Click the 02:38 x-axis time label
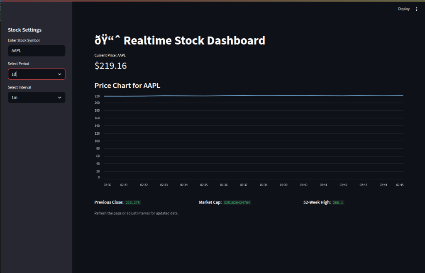Screen dimensions: 425x273 (x=264, y=185)
